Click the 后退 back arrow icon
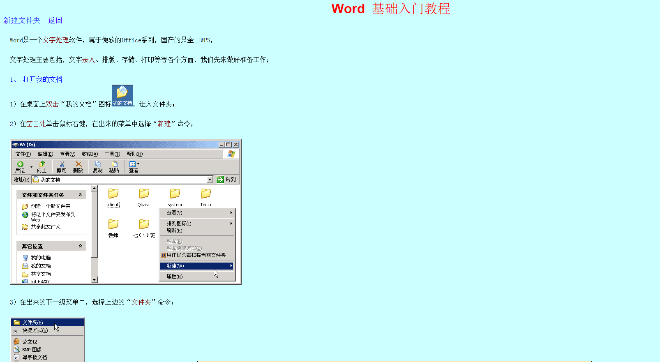660x362 pixels. pos(20,164)
